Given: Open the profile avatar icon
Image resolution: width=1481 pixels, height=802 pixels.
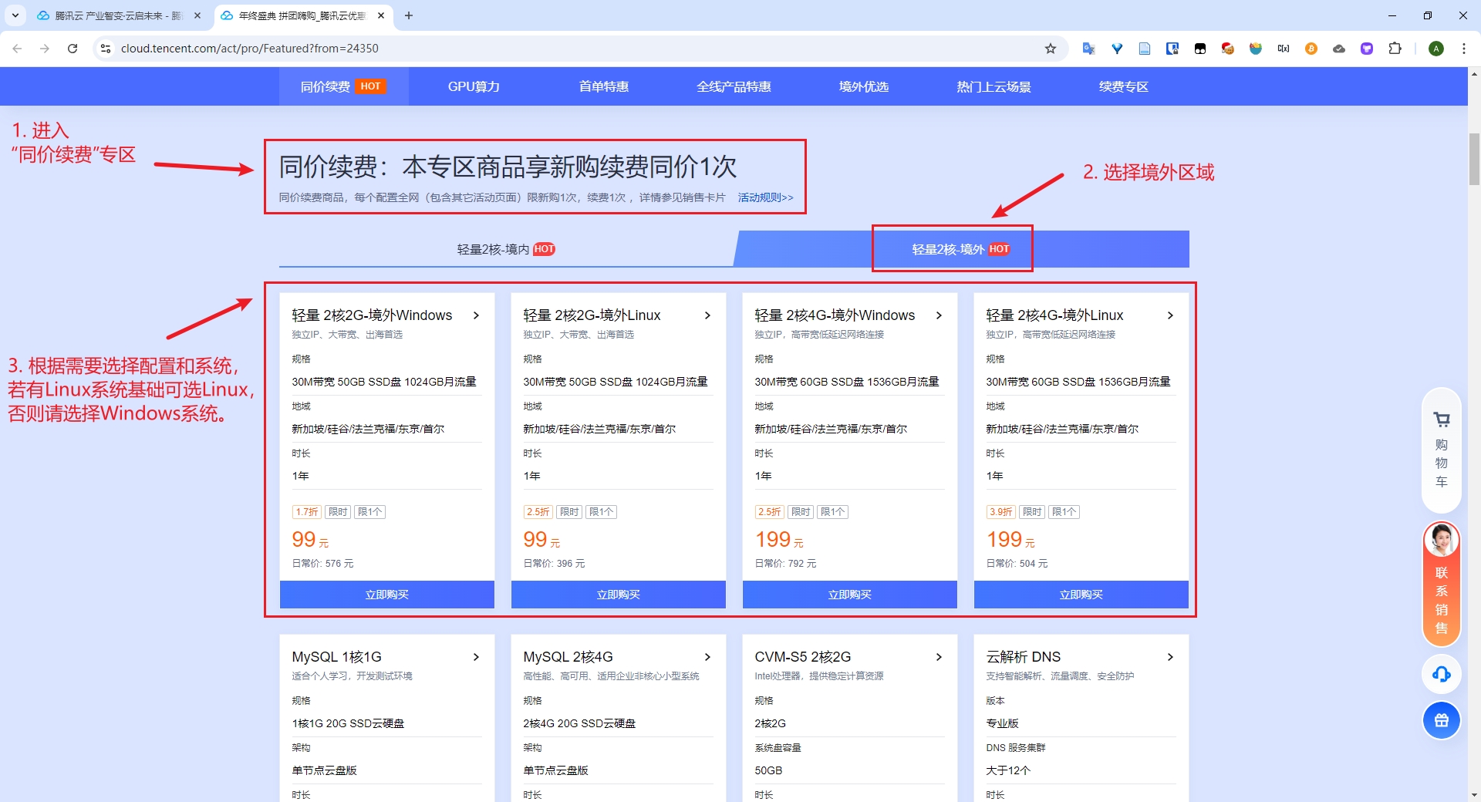Looking at the screenshot, I should (1436, 49).
